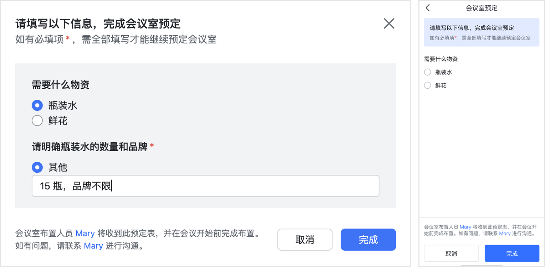Click the second Mary contact link

94,246
